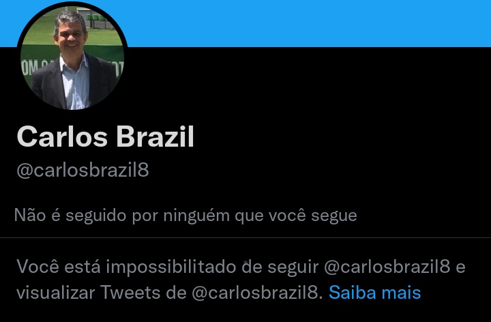Image resolution: width=491 pixels, height=322 pixels.
Task: Click the word ninguém in followers notice
Action: click(x=196, y=215)
